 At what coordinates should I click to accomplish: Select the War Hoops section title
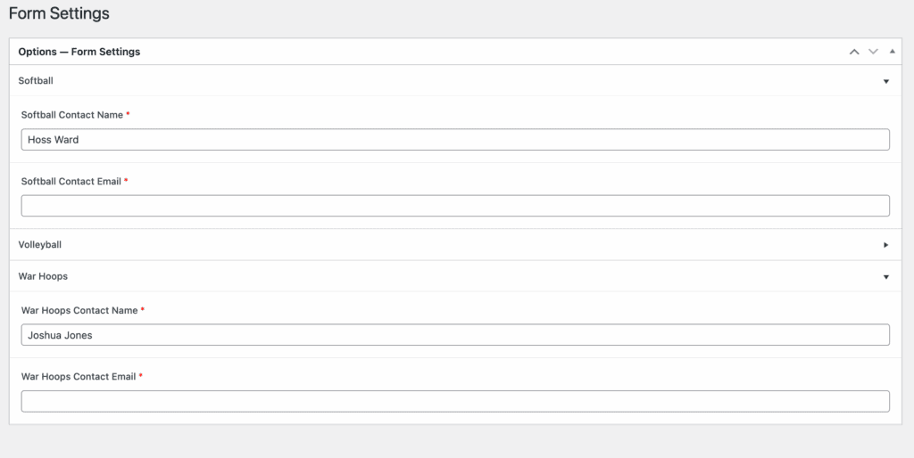pyautogui.click(x=43, y=277)
